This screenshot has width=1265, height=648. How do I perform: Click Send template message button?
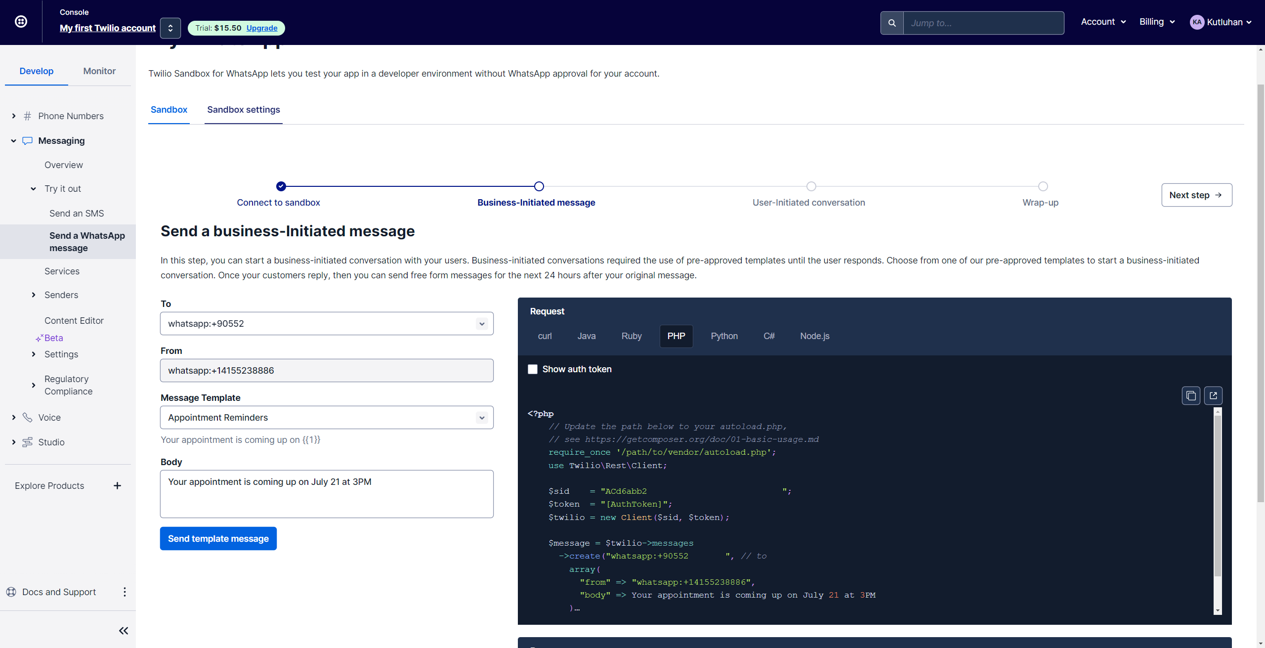tap(218, 539)
